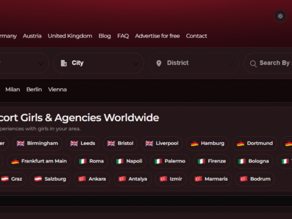Select the Milan quick link

tap(13, 89)
